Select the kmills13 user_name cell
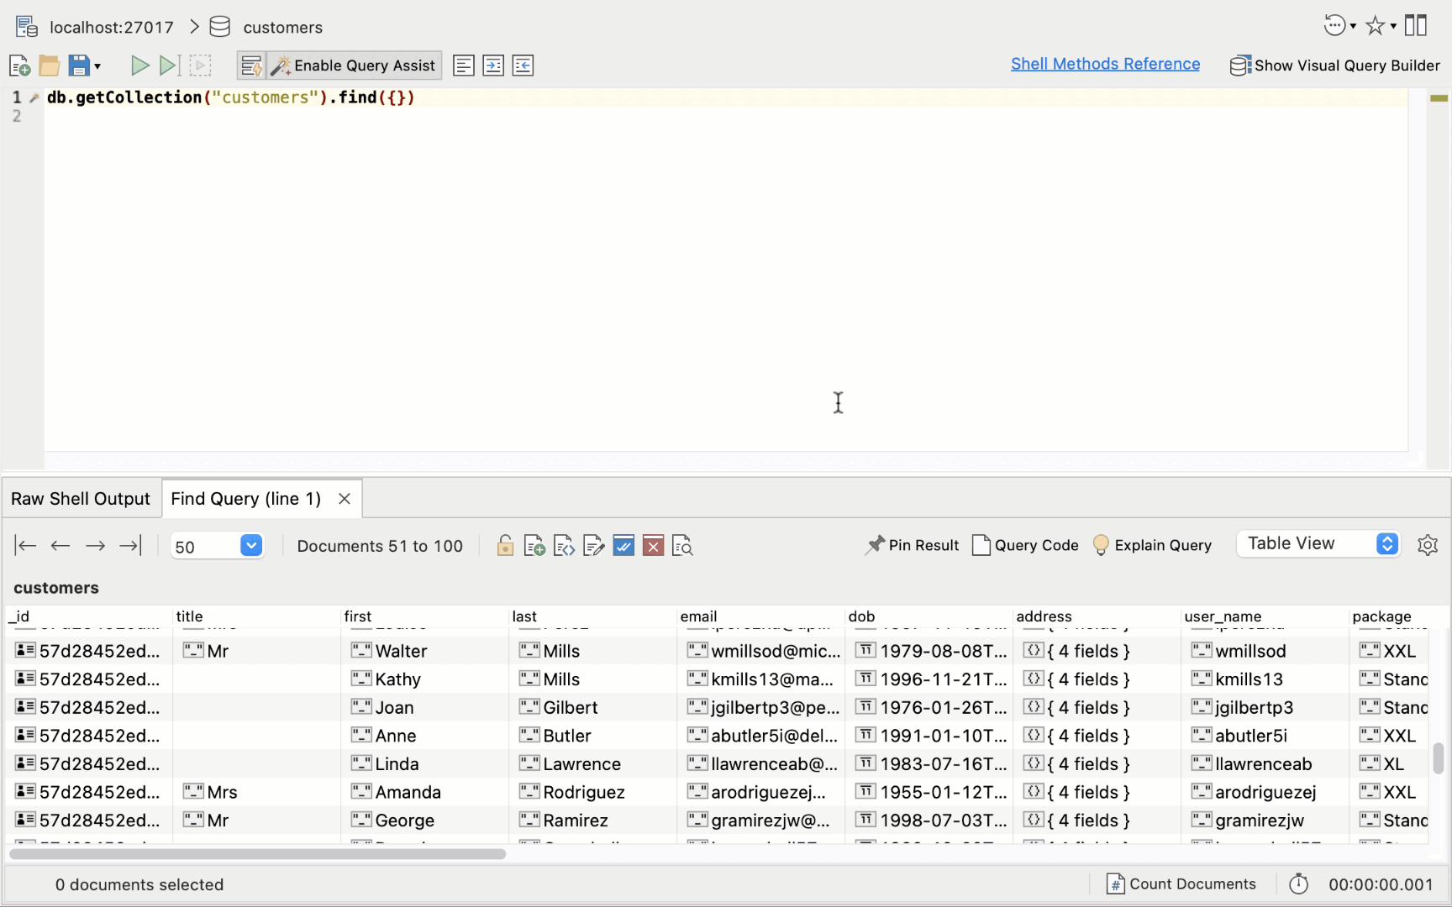1452x907 pixels. click(1265, 679)
